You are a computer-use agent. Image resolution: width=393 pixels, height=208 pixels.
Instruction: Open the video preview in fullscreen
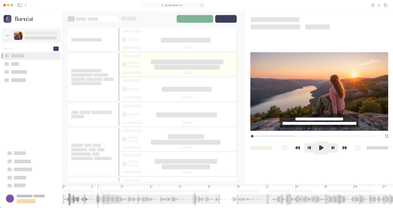tap(386, 136)
